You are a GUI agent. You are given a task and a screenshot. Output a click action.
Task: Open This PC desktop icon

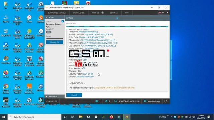click(x=6, y=19)
